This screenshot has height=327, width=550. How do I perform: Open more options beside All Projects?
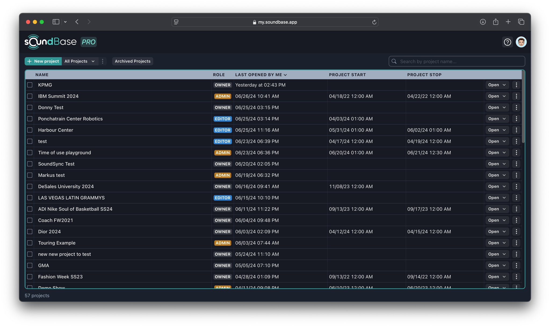[x=103, y=61]
